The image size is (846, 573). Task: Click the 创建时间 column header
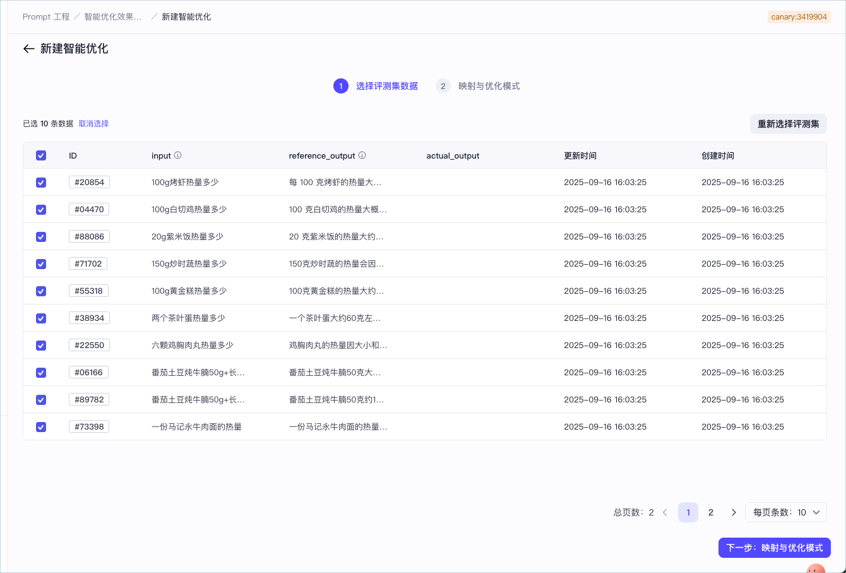[718, 155]
